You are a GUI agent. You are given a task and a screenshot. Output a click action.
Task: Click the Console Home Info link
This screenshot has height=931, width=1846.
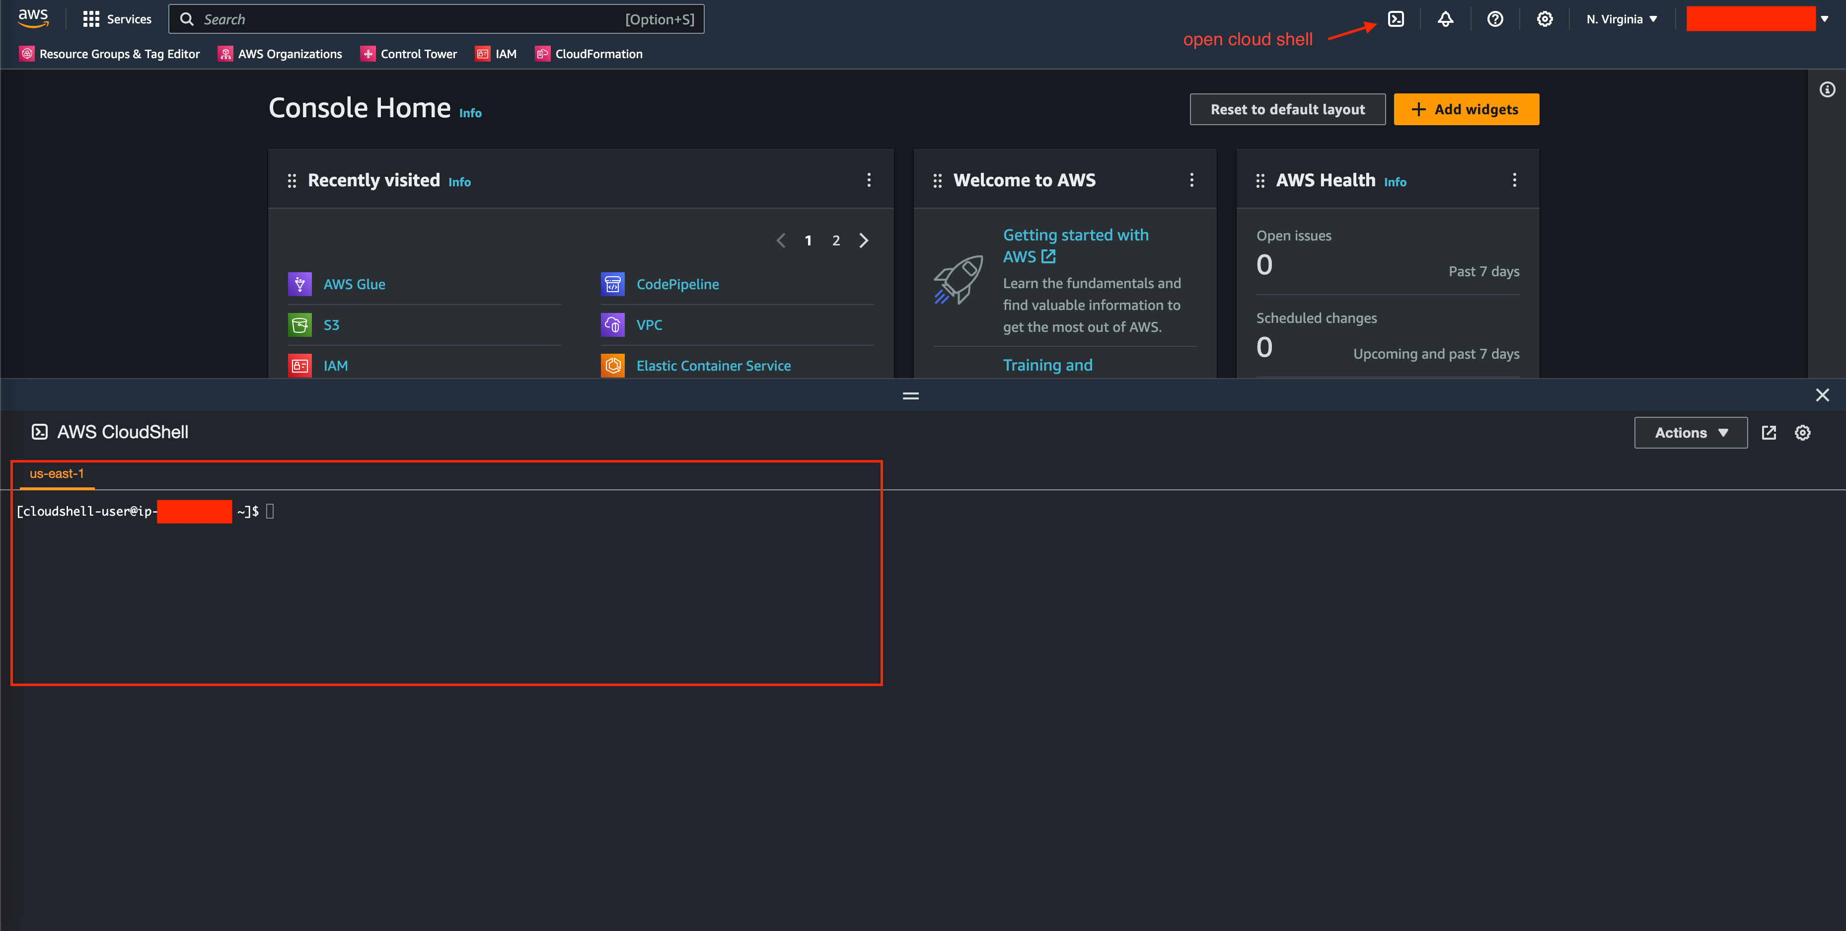pyautogui.click(x=470, y=113)
